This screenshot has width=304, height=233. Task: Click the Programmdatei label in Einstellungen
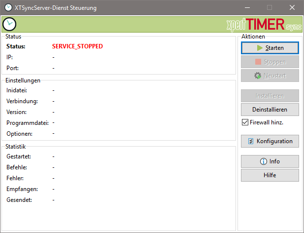(28, 123)
